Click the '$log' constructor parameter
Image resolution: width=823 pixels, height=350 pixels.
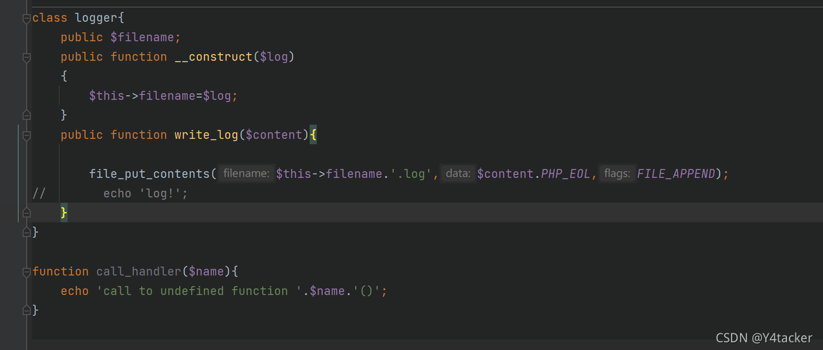[x=274, y=57]
